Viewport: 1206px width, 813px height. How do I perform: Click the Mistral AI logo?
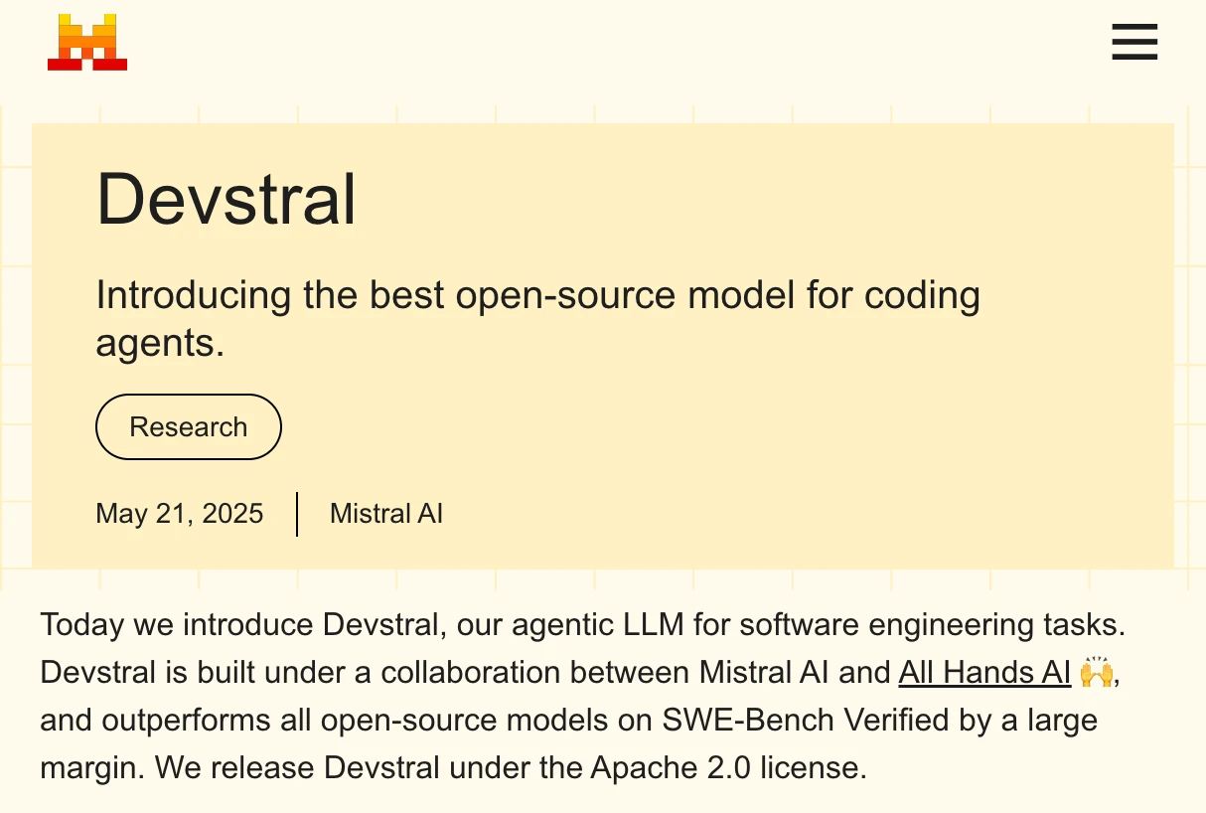click(87, 42)
